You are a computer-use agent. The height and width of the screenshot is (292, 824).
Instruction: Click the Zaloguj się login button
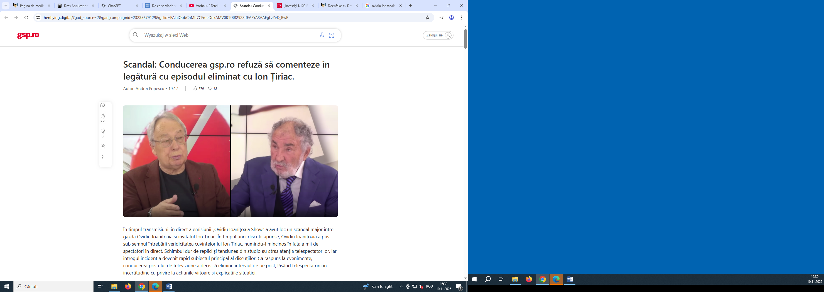click(438, 35)
